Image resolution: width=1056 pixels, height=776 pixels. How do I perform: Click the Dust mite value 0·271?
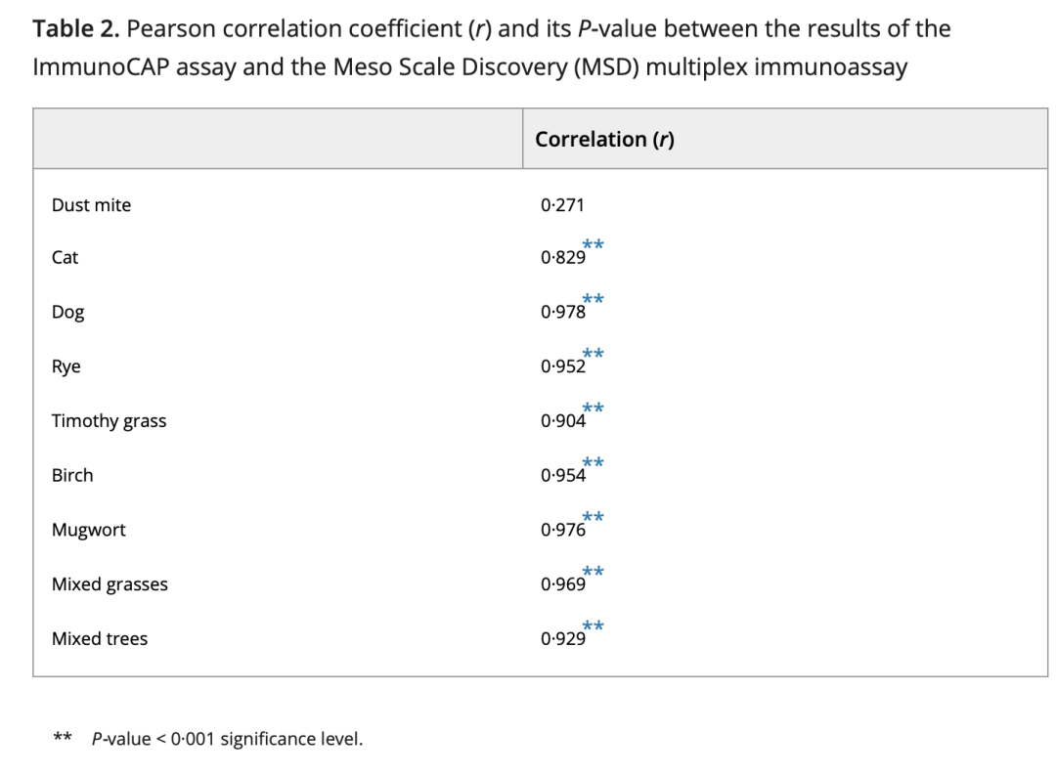pos(561,205)
